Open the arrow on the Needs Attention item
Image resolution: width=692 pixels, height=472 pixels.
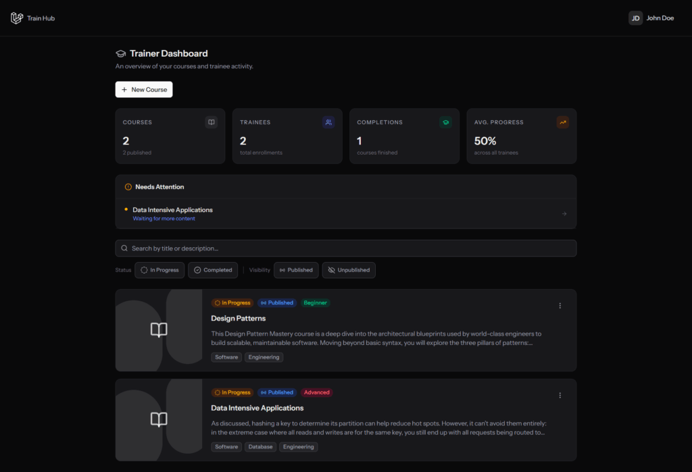pos(564,214)
